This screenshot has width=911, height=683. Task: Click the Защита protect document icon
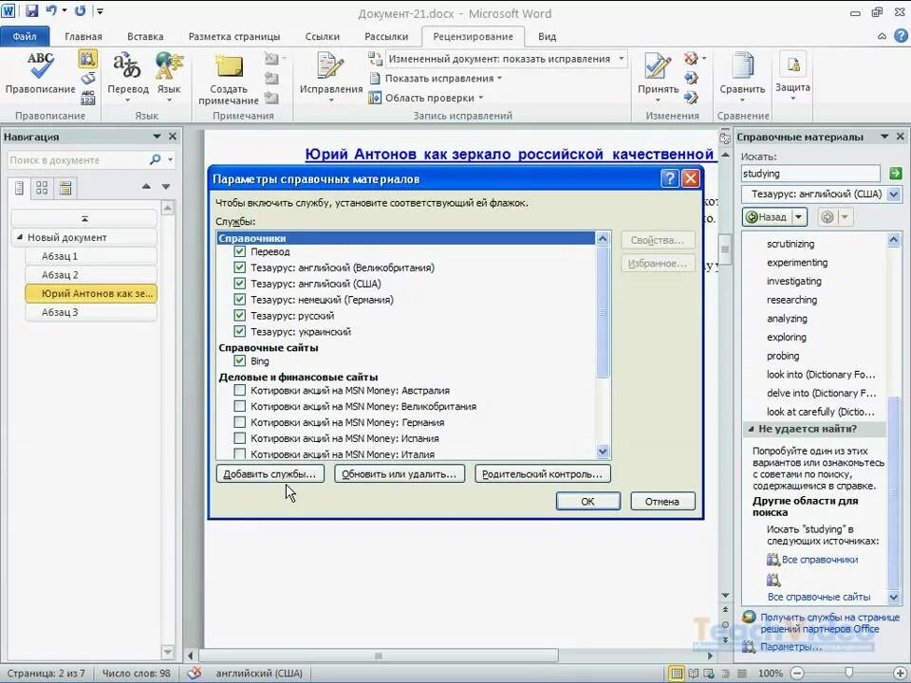[x=792, y=64]
